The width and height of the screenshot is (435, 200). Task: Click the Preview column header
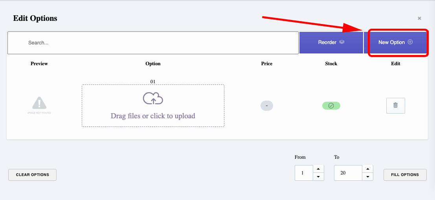39,64
